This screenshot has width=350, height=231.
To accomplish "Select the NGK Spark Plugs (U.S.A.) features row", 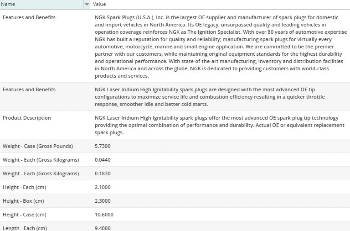I will [x=175, y=47].
